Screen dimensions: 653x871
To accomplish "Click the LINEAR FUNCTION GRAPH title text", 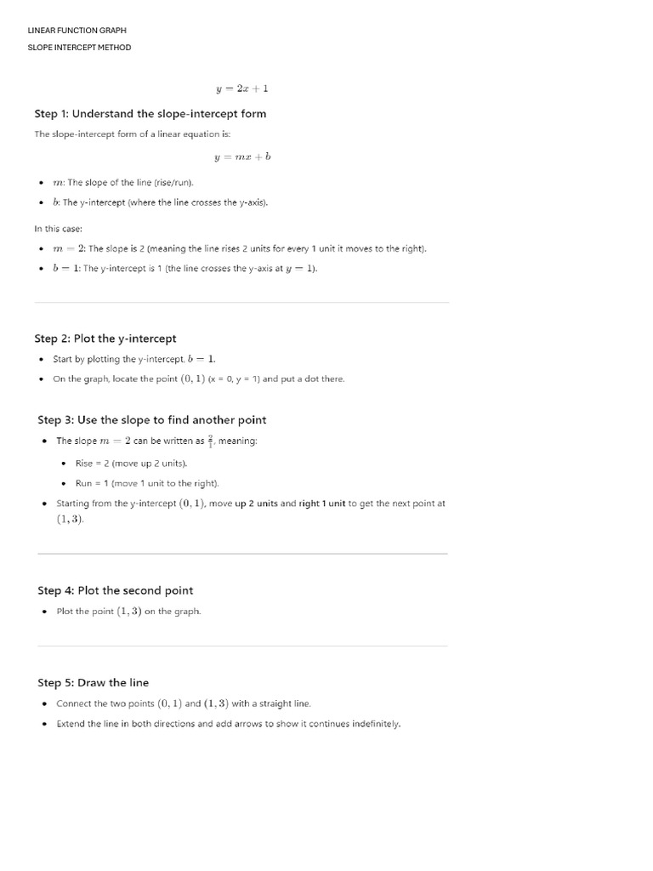I will [77, 31].
